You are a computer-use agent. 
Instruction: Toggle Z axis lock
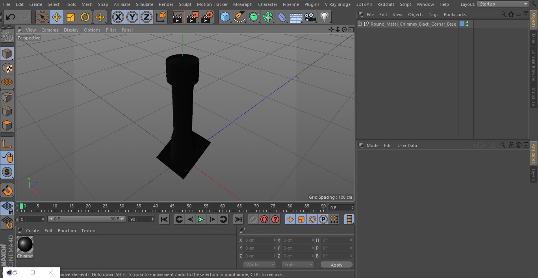[147, 17]
